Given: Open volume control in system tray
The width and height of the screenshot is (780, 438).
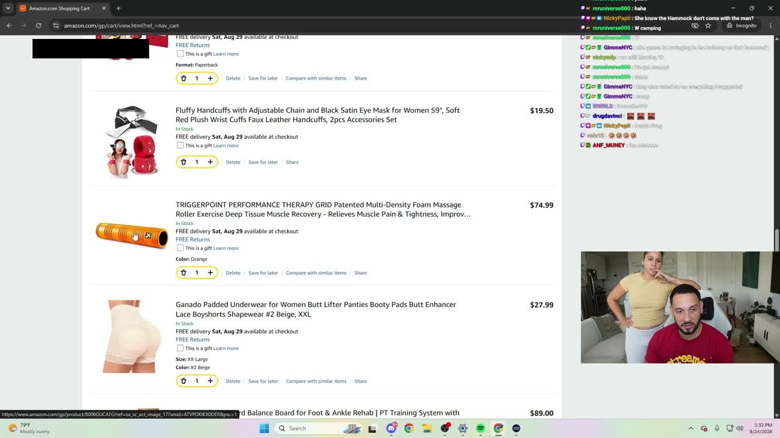Looking at the screenshot, I should [x=740, y=428].
